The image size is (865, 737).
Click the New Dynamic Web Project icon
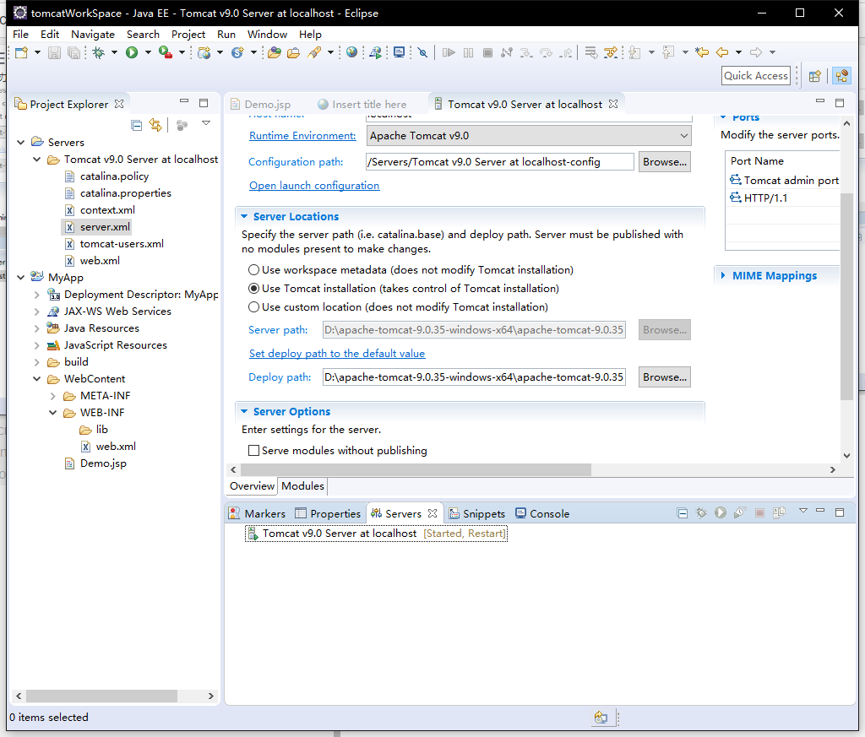204,52
